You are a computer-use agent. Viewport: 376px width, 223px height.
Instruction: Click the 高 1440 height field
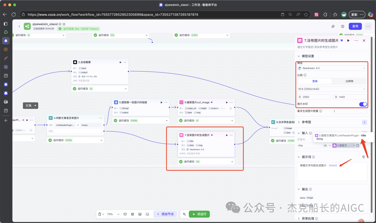pyautogui.click(x=350, y=97)
